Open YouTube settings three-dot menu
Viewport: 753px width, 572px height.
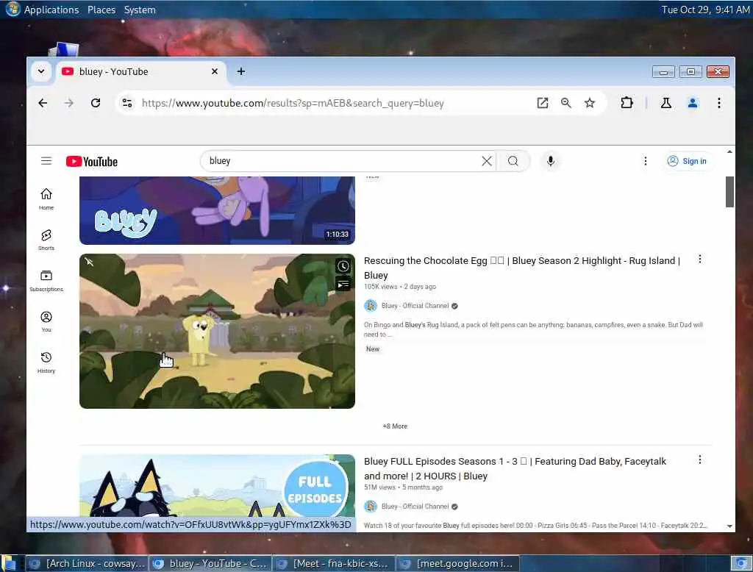point(646,161)
